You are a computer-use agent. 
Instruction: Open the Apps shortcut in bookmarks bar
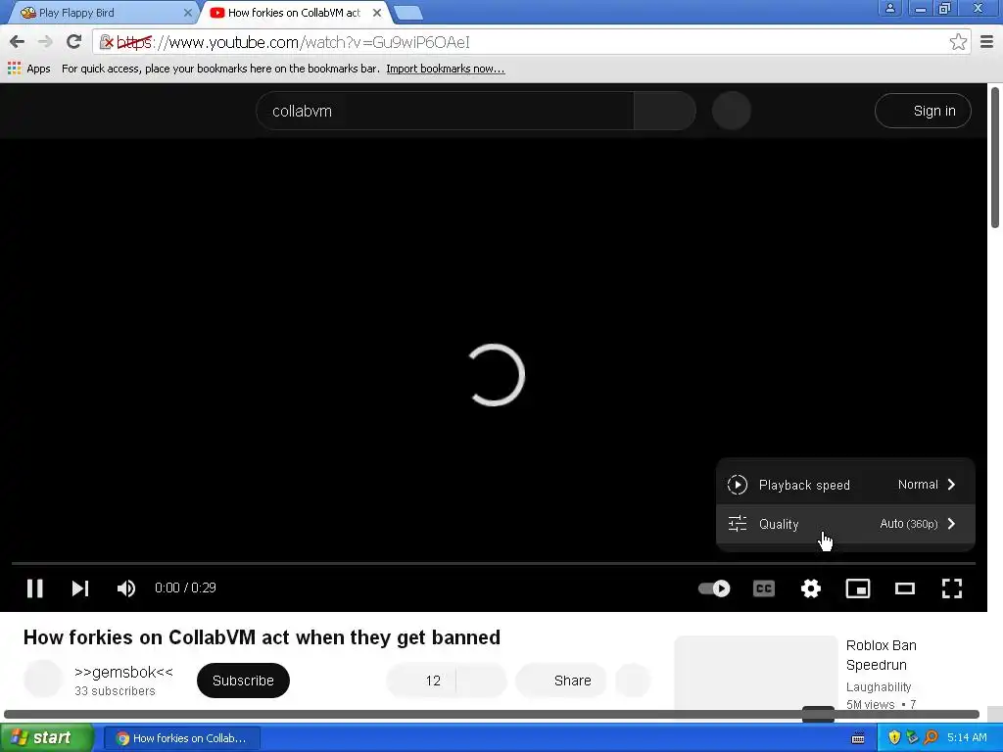[28, 69]
